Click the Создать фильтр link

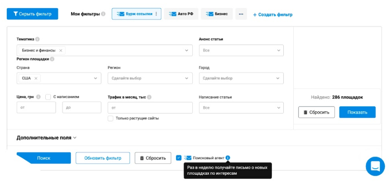(273, 15)
